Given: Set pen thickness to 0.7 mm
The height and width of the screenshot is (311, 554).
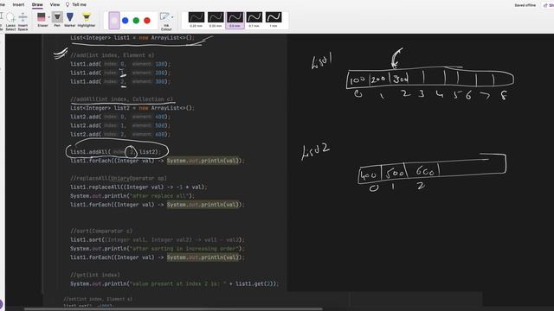Looking at the screenshot, I should point(254,20).
